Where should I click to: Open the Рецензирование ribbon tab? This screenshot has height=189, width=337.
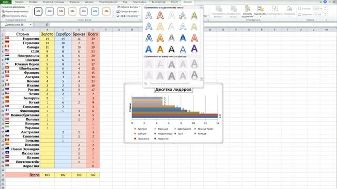(108, 2)
